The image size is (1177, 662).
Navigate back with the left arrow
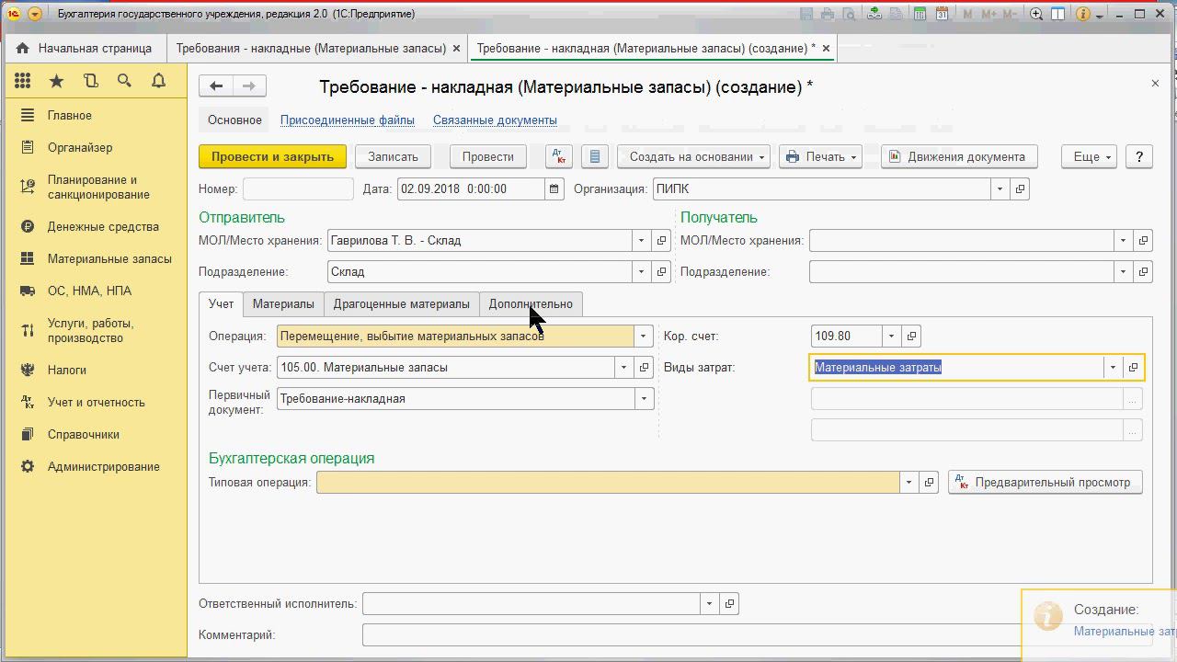click(x=216, y=86)
